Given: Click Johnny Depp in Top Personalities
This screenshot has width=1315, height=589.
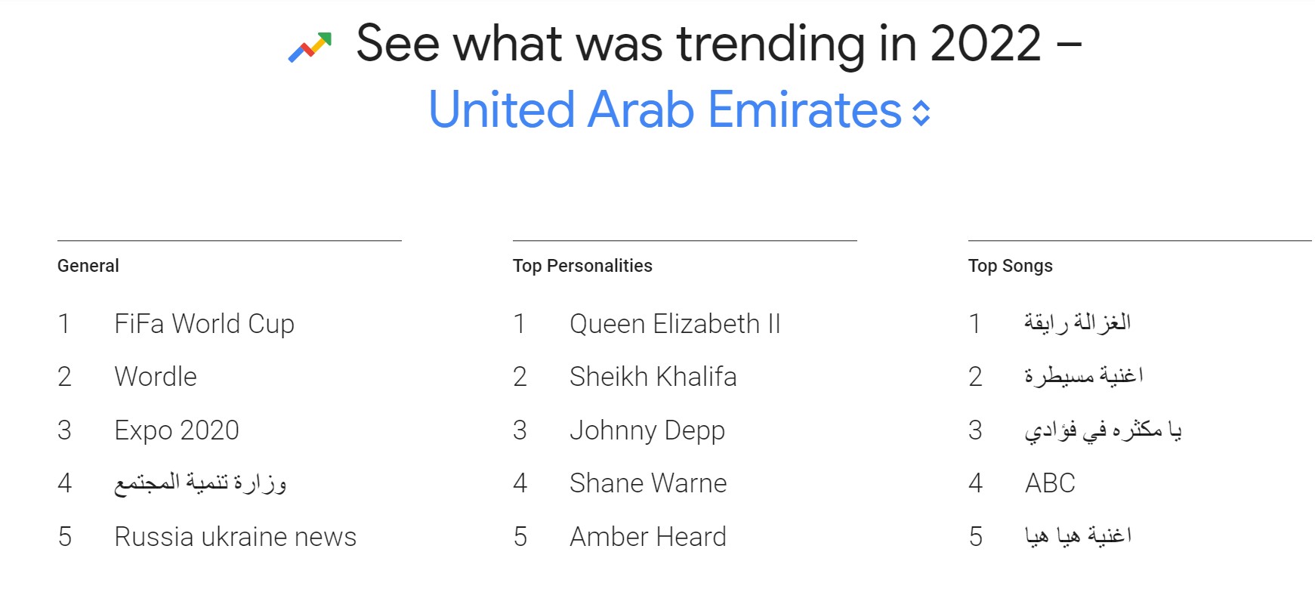Looking at the screenshot, I should [647, 430].
